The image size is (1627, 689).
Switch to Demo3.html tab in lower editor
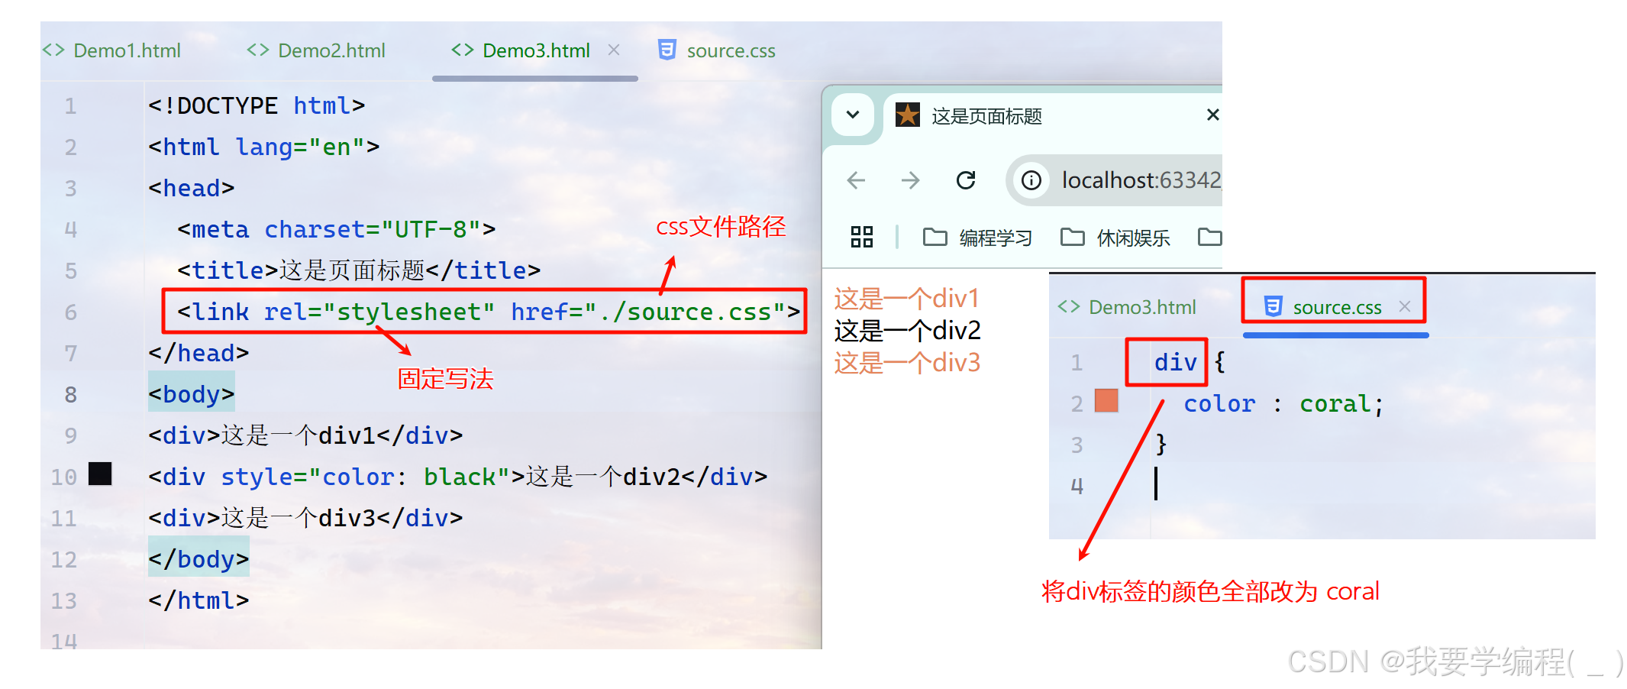tap(1127, 307)
